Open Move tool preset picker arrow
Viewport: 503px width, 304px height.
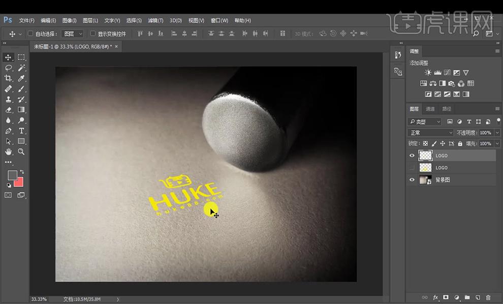tap(20, 34)
